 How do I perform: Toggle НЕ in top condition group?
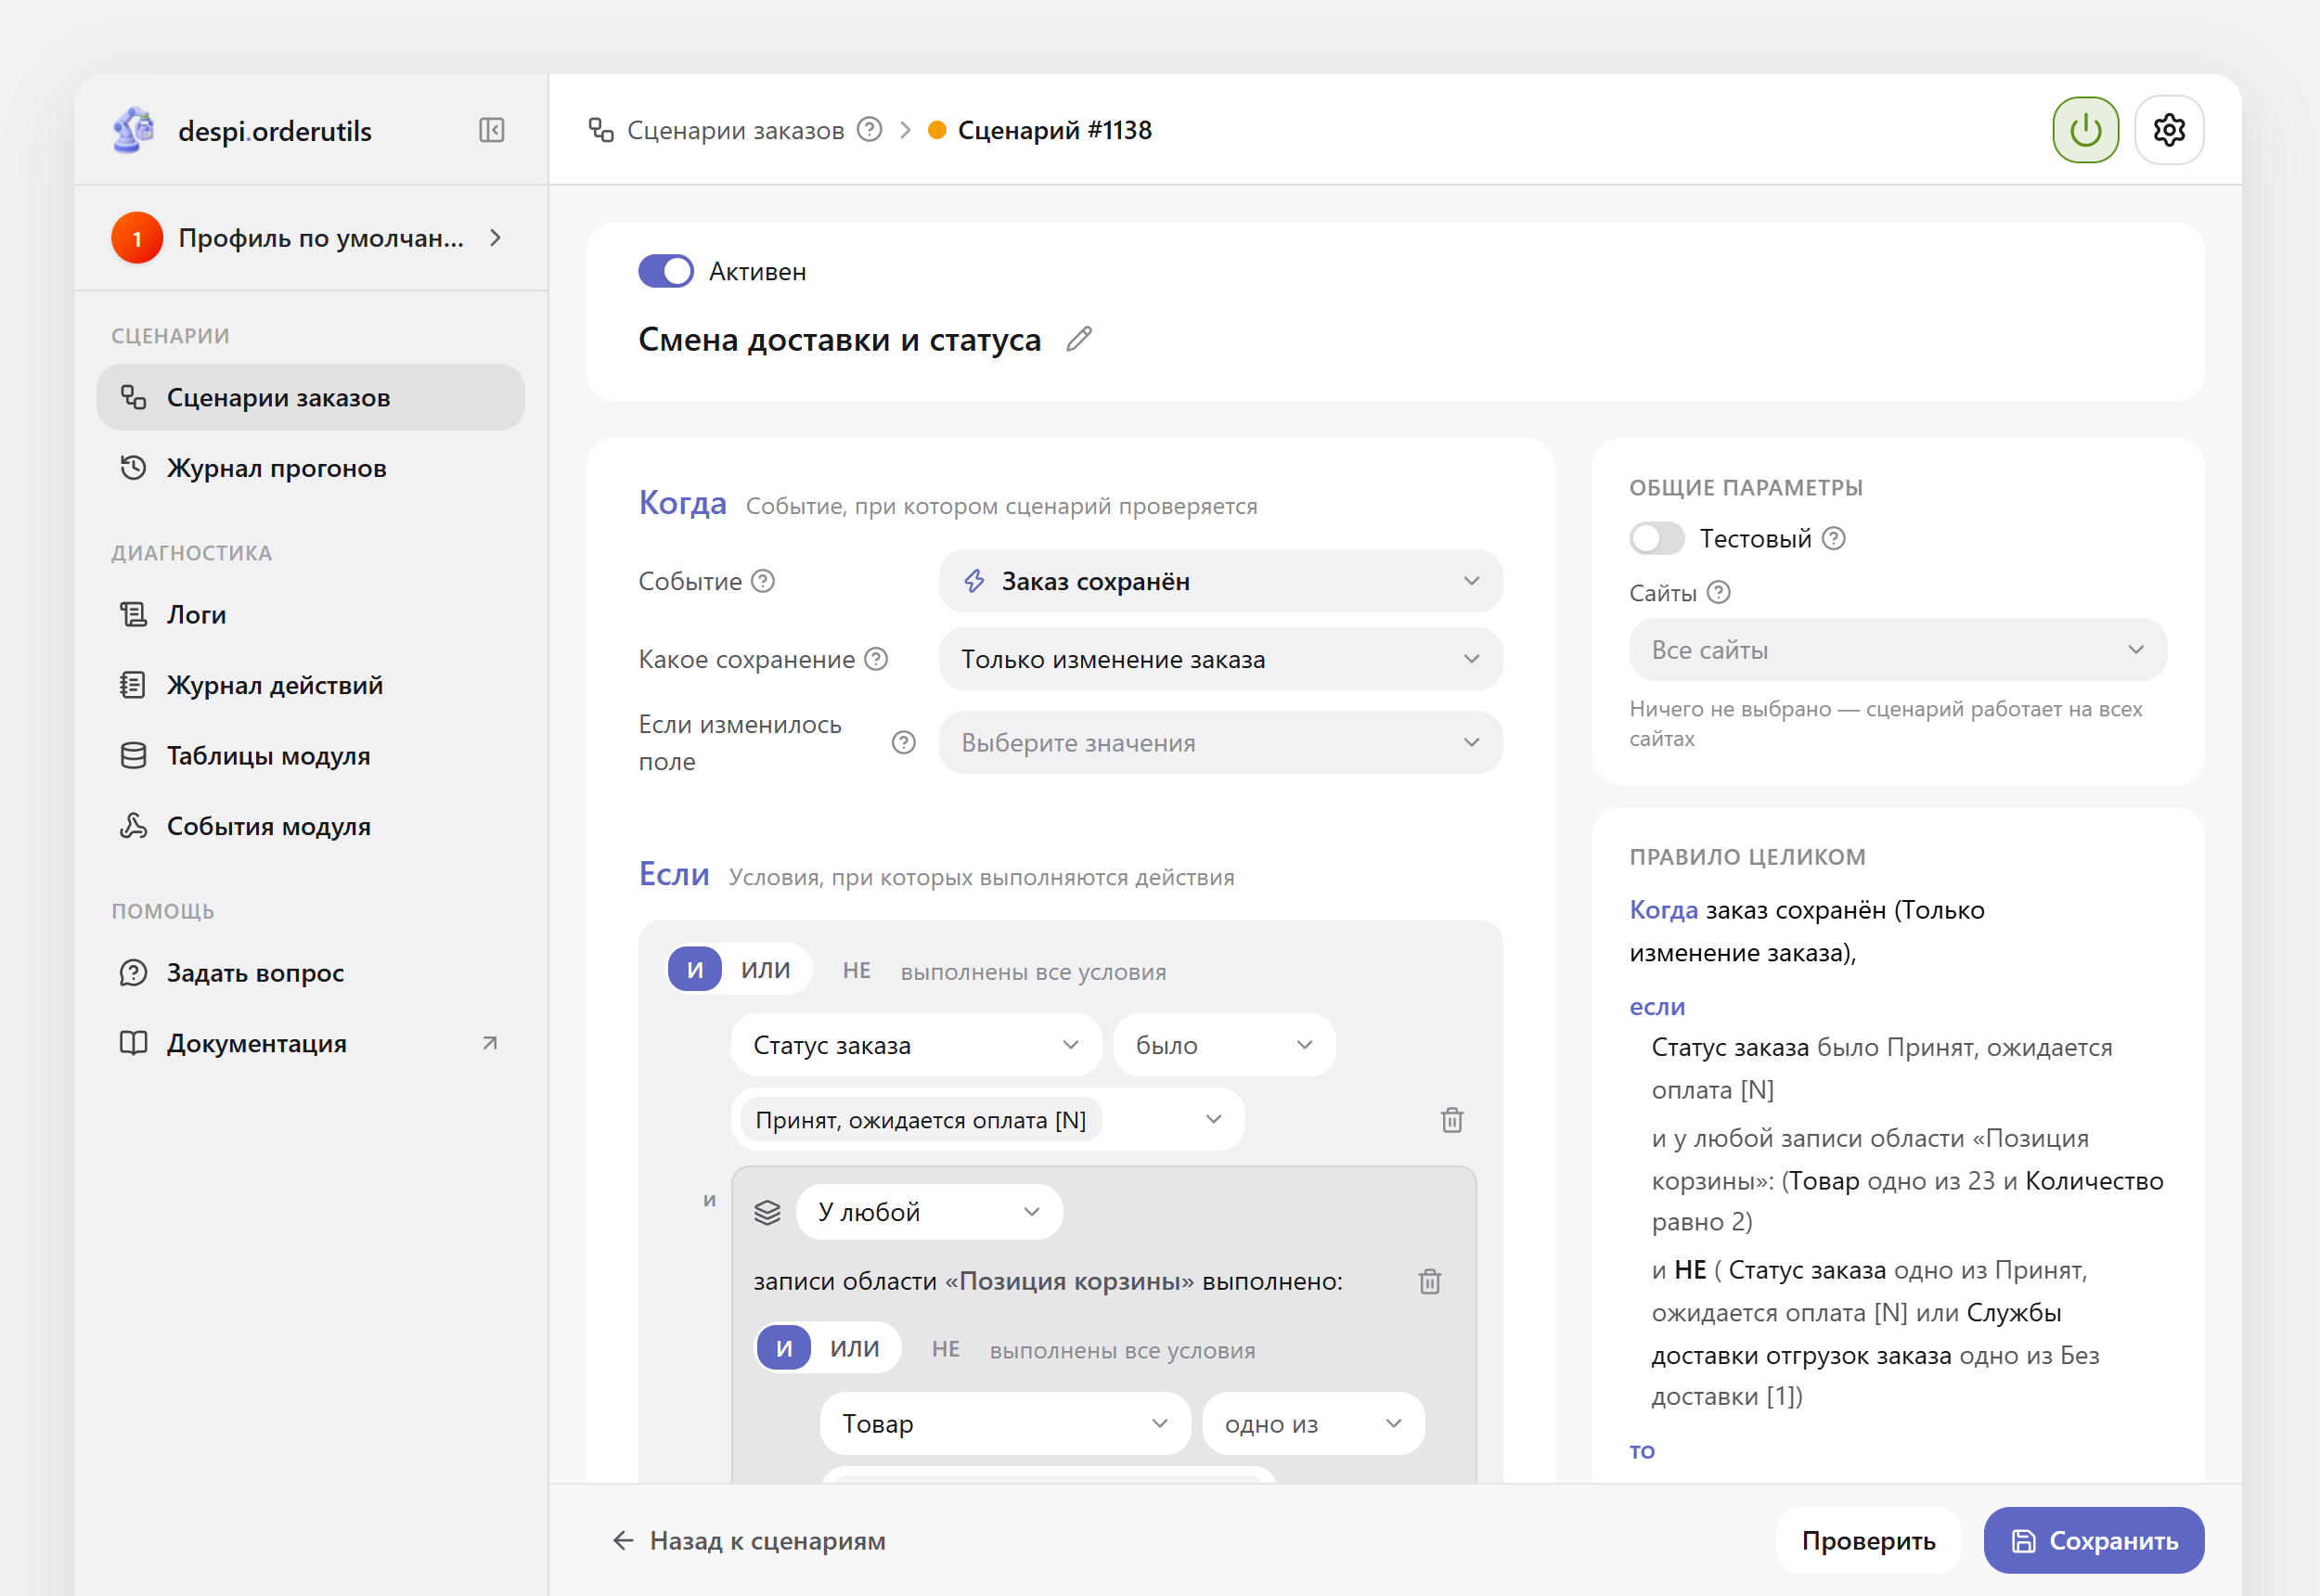click(857, 971)
